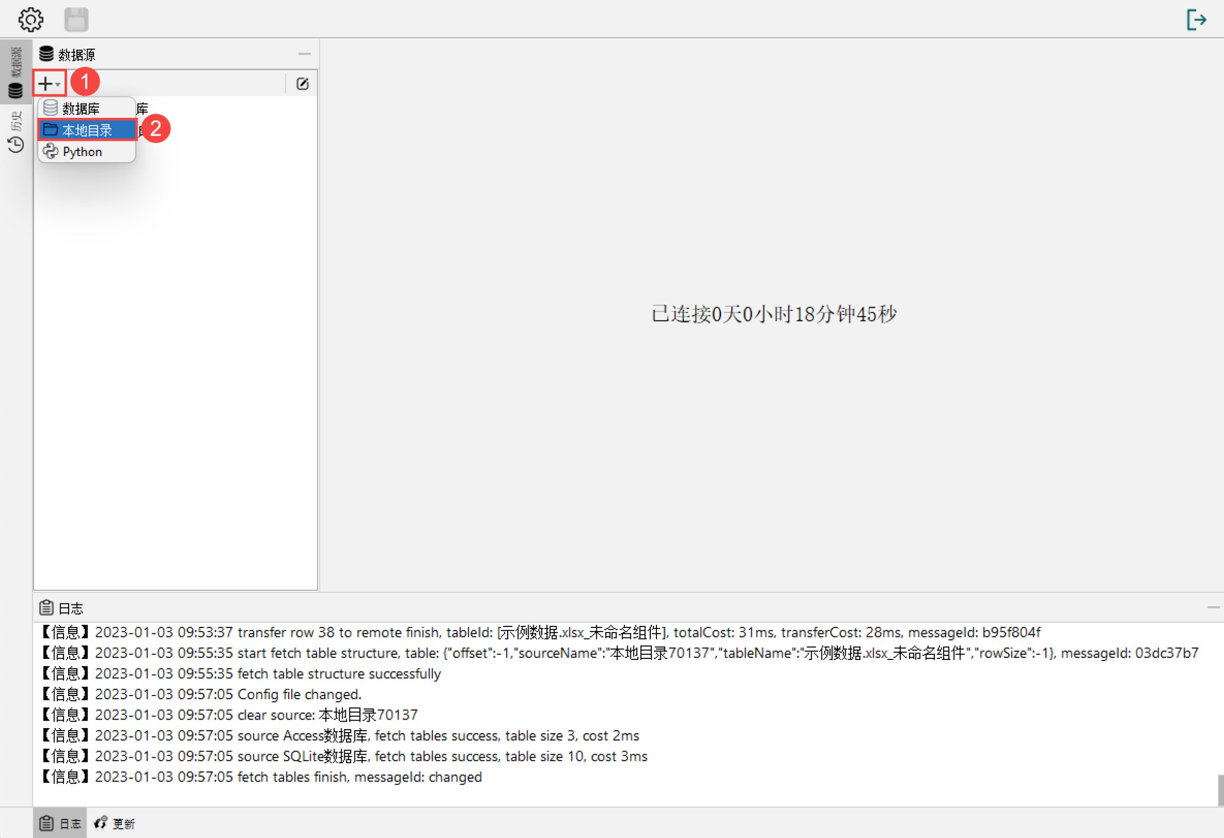This screenshot has height=838, width=1224.
Task: Click the log panel vertical scrollbar
Action: click(1220, 790)
